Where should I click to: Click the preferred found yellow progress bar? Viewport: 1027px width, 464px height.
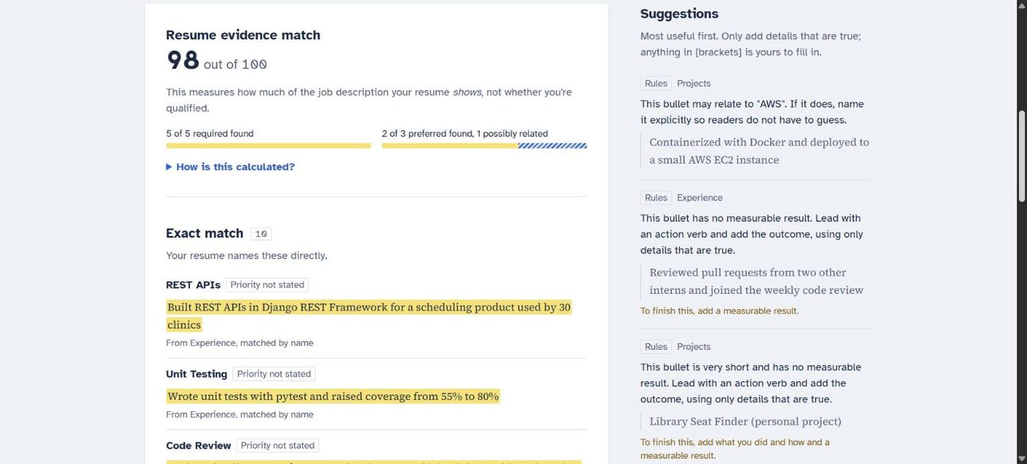click(450, 146)
